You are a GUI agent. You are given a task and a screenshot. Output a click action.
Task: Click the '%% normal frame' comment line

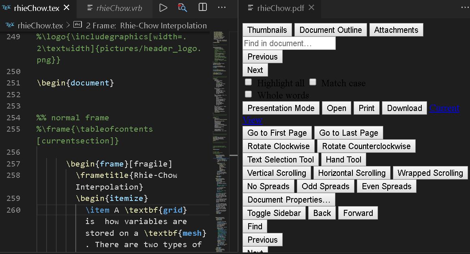pyautogui.click(x=73, y=118)
